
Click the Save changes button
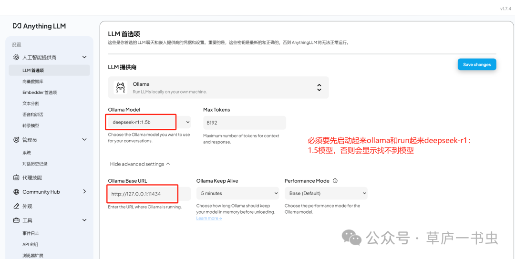click(476, 64)
